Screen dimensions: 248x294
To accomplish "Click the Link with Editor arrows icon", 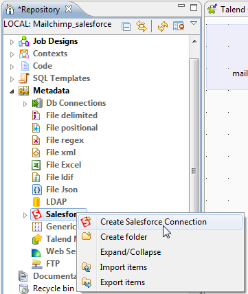I will (141, 26).
